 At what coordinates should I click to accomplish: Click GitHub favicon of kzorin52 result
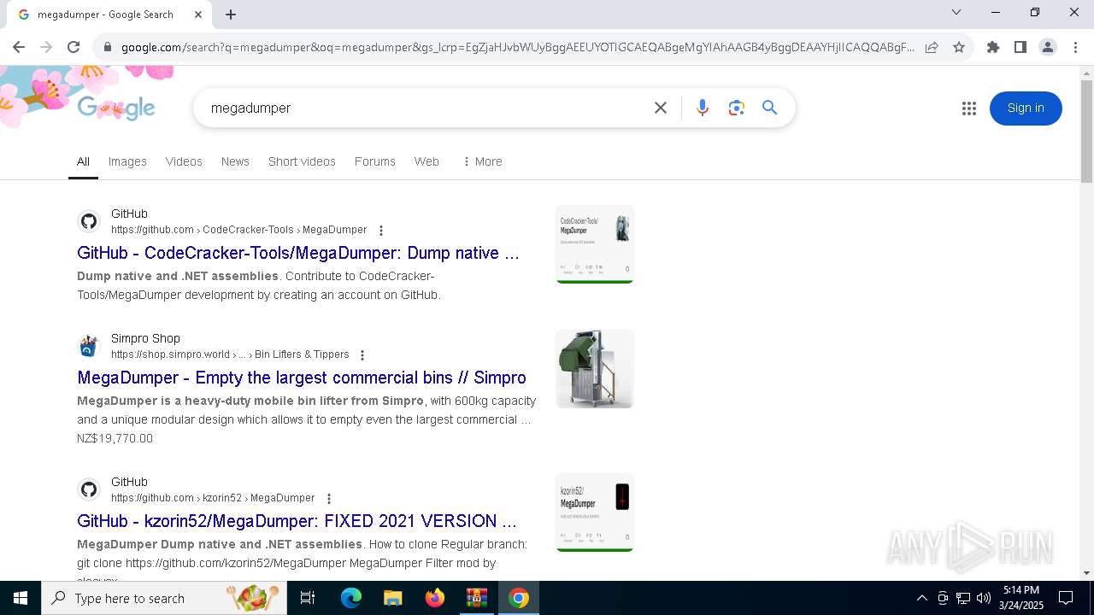89,490
